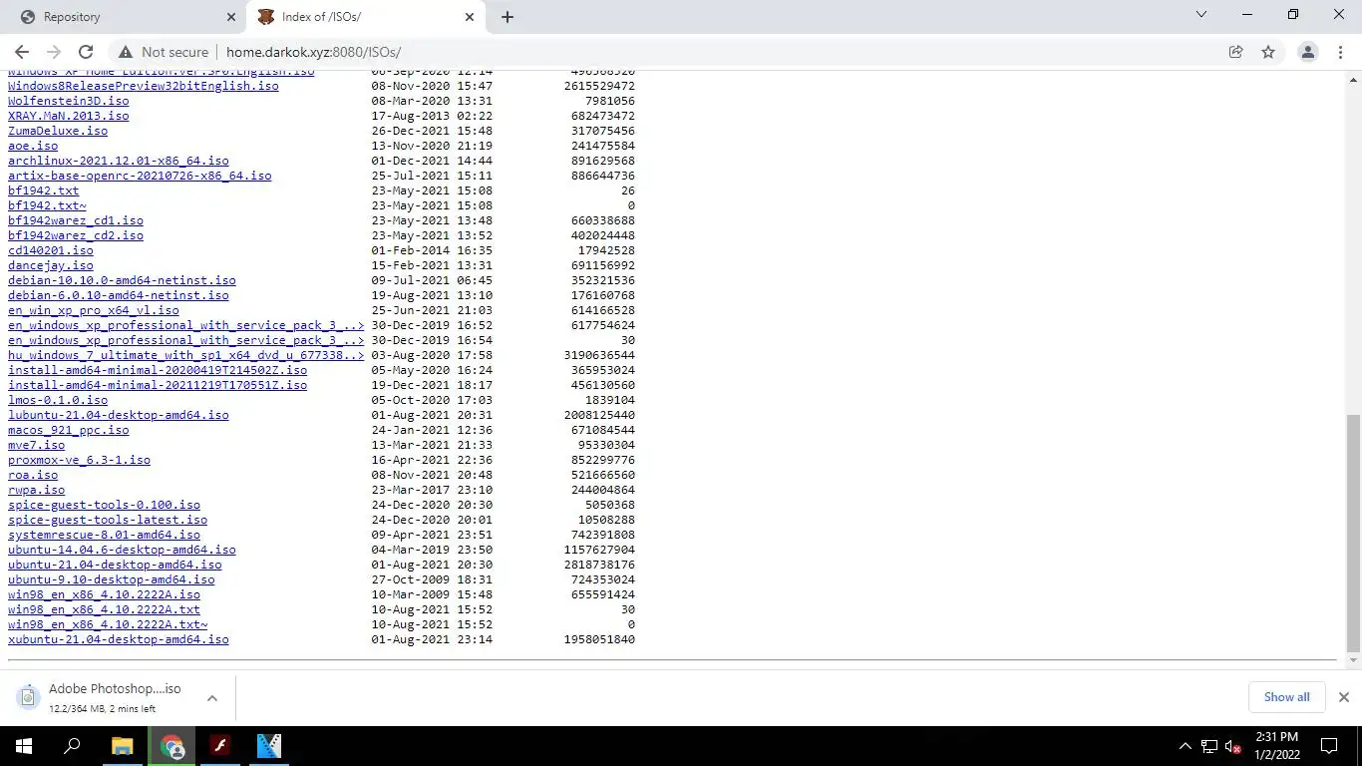Download systemrescue-8.01-amd64.iso
Image resolution: width=1362 pixels, height=766 pixels.
(104, 535)
